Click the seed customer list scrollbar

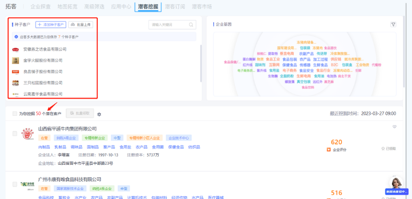pyautogui.click(x=201, y=63)
